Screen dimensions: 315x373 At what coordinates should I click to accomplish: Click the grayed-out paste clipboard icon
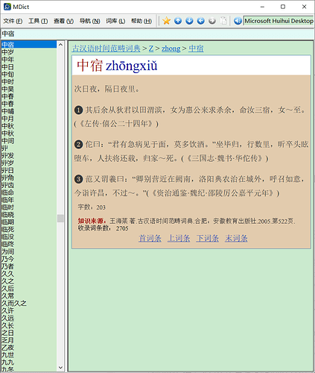[x=223, y=21]
